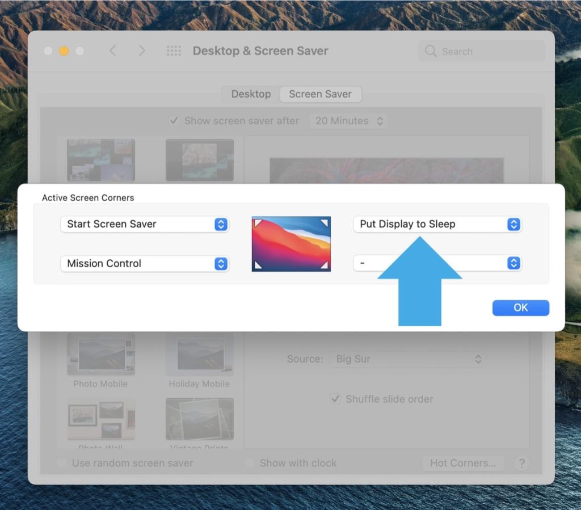Open the preferences grid view icon

174,50
